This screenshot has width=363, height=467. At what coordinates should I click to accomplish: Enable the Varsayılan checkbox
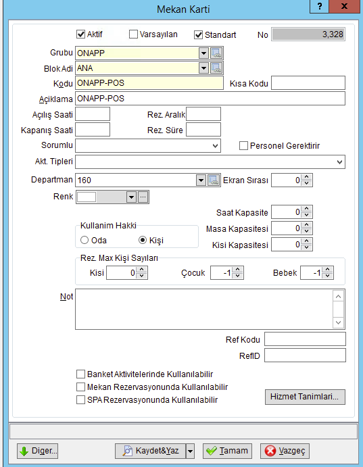pos(133,34)
